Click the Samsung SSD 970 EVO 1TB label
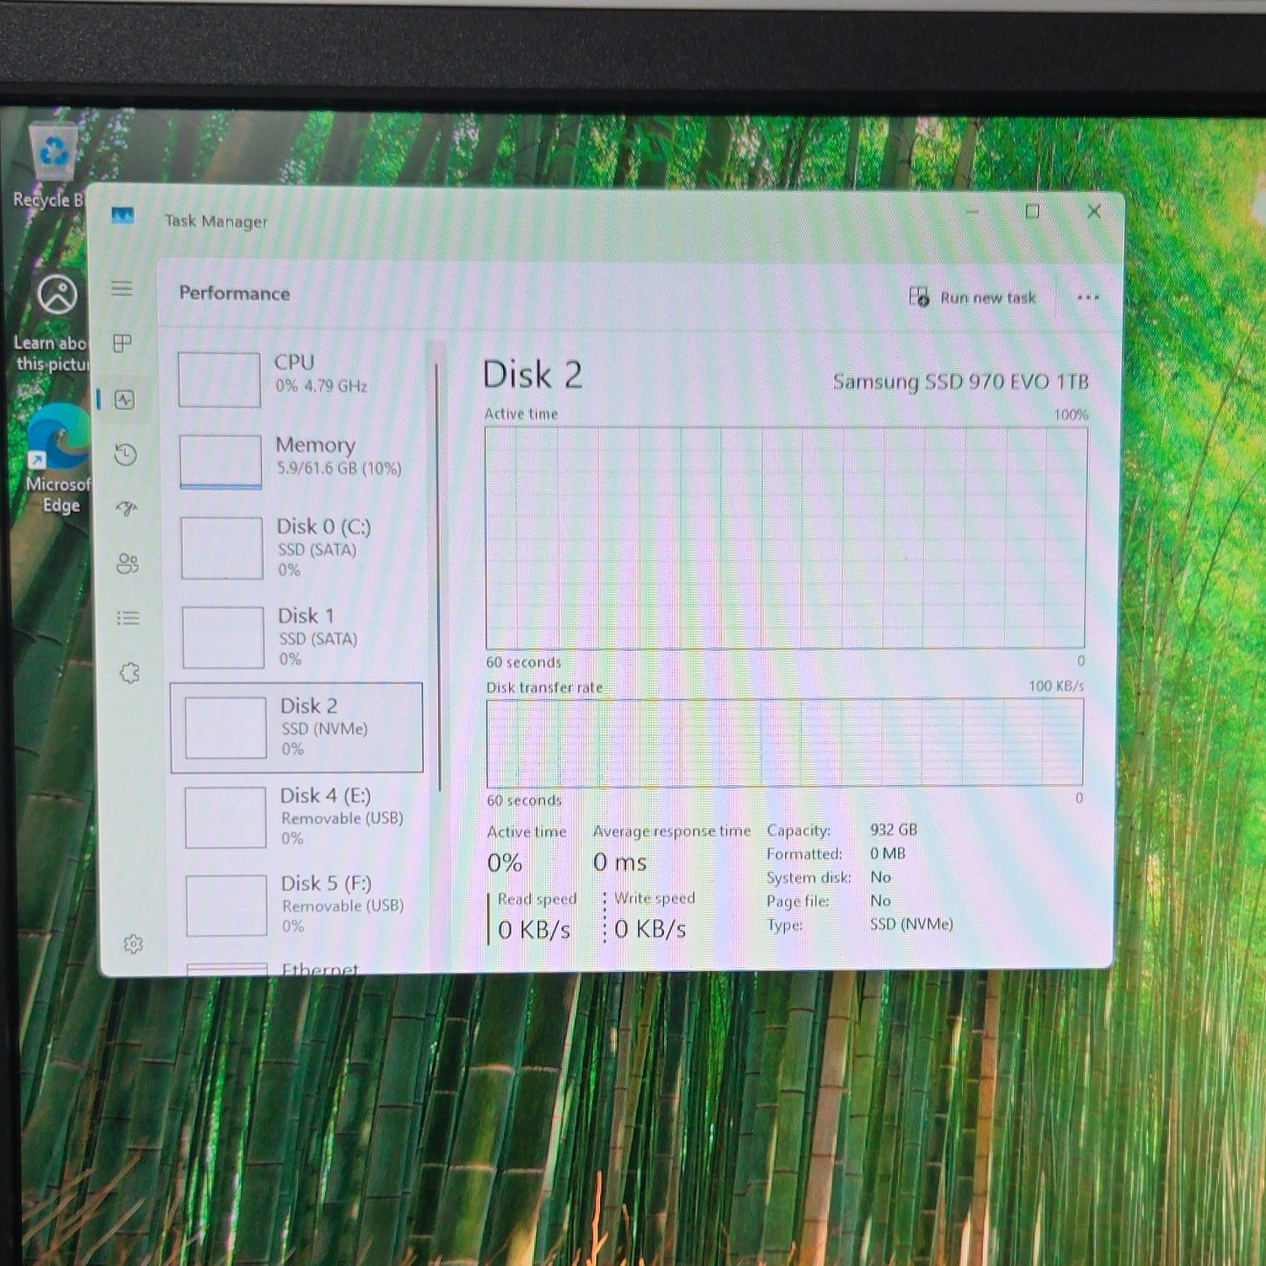The image size is (1266, 1266). tap(960, 382)
